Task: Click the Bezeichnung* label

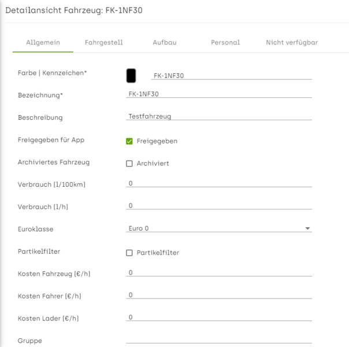Action: pyautogui.click(x=40, y=95)
